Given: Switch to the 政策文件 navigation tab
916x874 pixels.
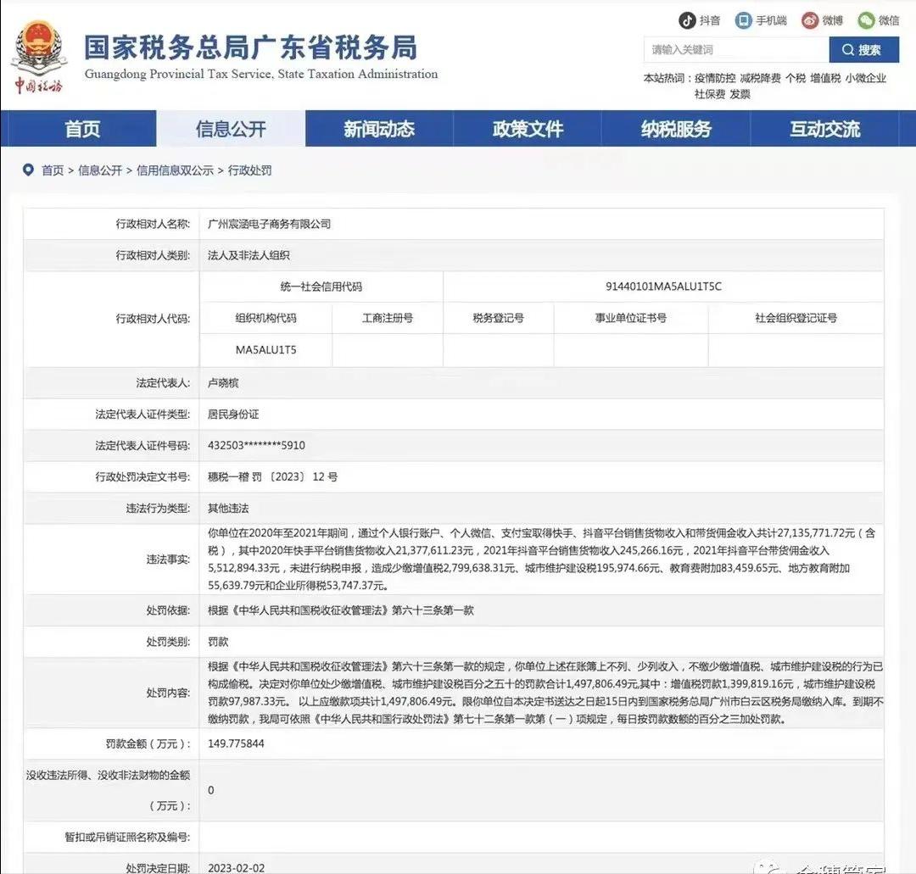Looking at the screenshot, I should 527,129.
